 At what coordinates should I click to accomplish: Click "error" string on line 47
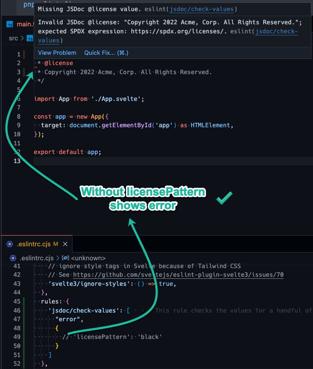tap(68, 319)
